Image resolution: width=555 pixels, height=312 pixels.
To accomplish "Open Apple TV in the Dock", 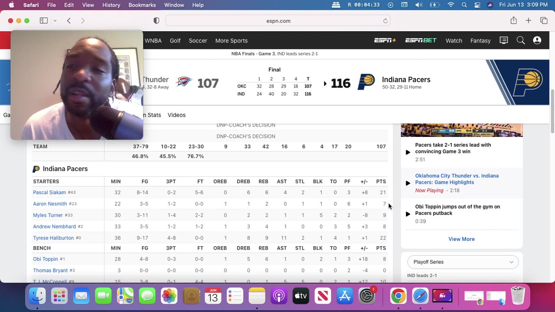I will click(x=301, y=296).
